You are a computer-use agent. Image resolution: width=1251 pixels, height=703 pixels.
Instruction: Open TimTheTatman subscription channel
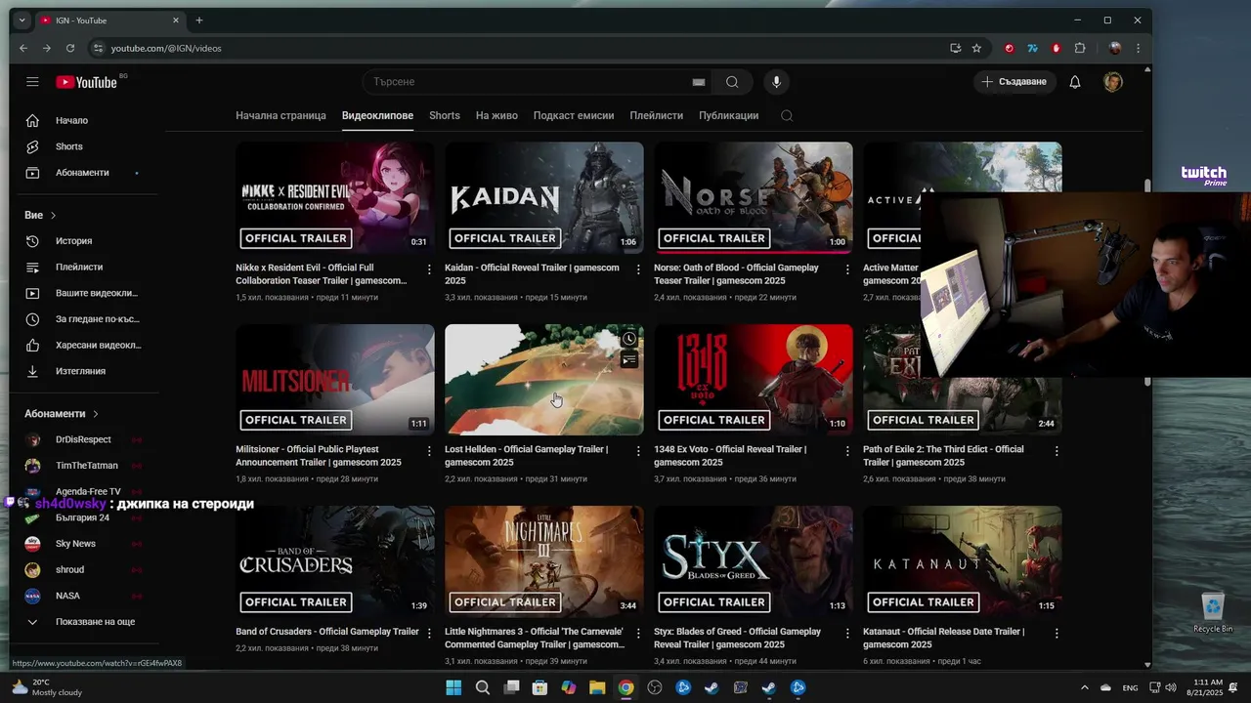[x=83, y=466]
